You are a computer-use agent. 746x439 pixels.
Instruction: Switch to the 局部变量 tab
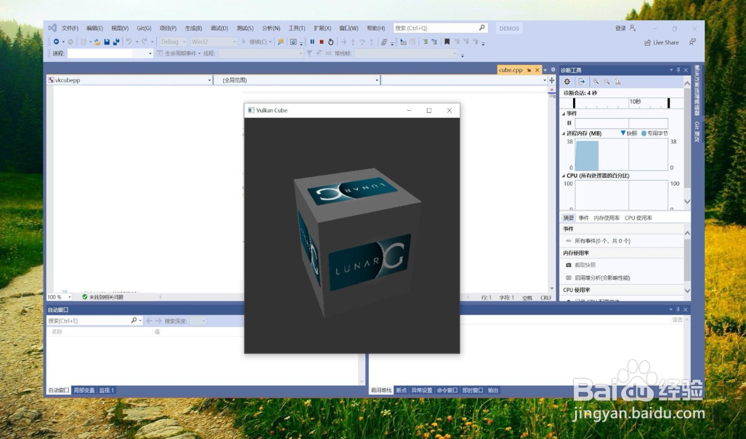click(84, 390)
